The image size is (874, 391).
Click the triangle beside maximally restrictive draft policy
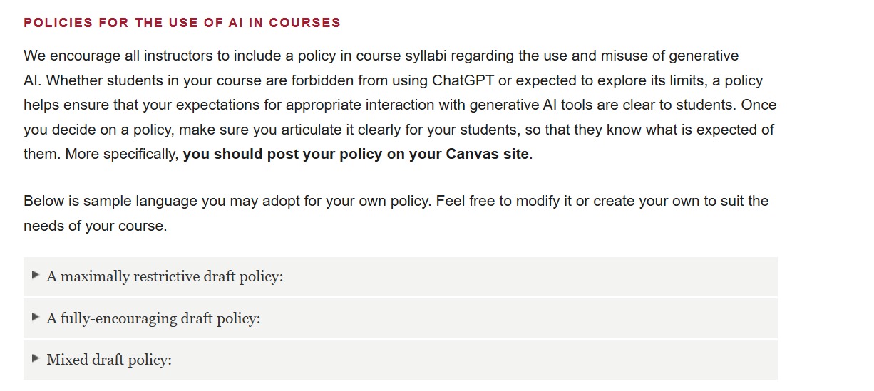[36, 275]
